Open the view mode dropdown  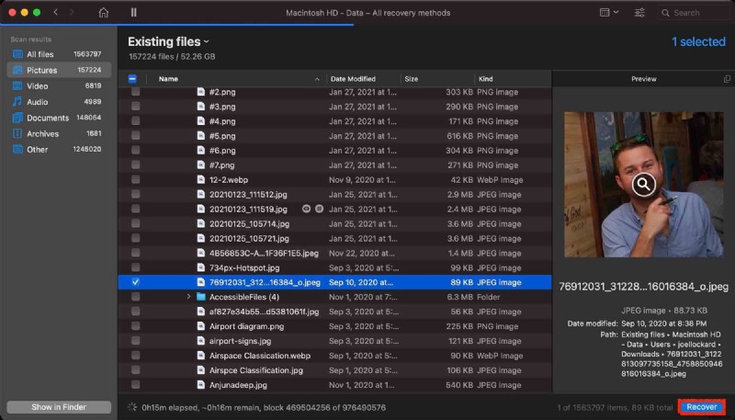pyautogui.click(x=609, y=13)
